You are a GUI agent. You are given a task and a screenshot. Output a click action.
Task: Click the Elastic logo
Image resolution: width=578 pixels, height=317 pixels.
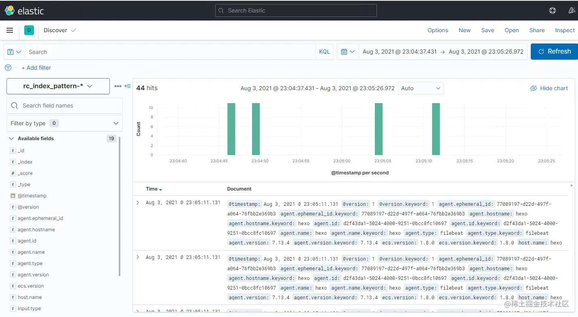pyautogui.click(x=24, y=10)
